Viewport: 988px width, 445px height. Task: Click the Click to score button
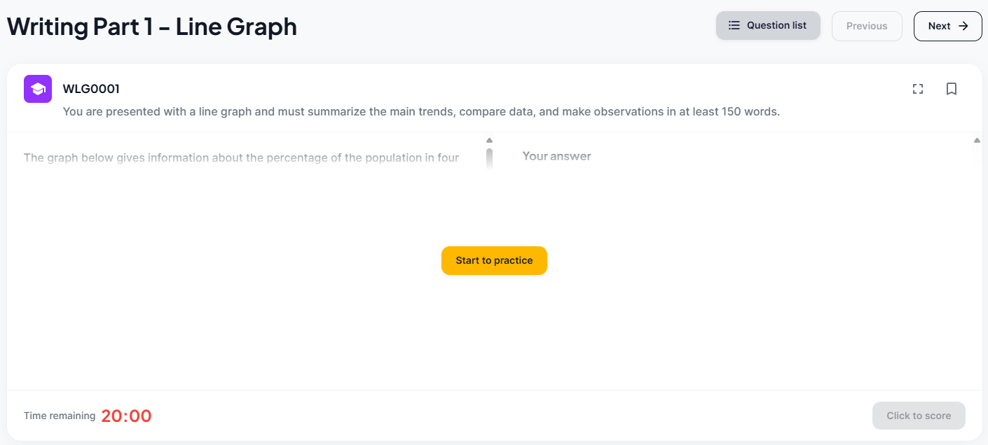919,416
